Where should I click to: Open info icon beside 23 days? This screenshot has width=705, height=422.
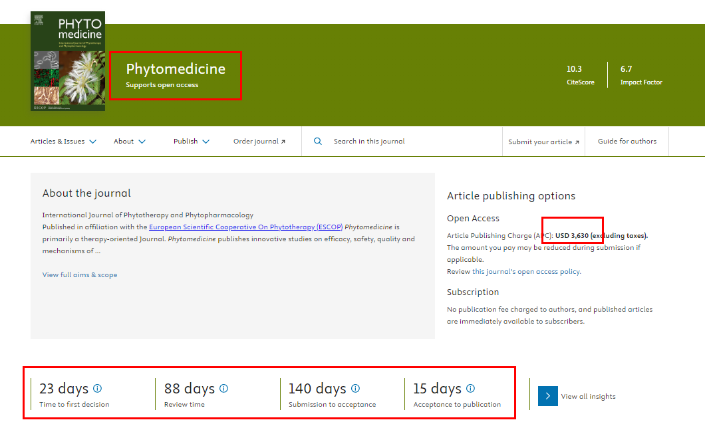pos(97,388)
